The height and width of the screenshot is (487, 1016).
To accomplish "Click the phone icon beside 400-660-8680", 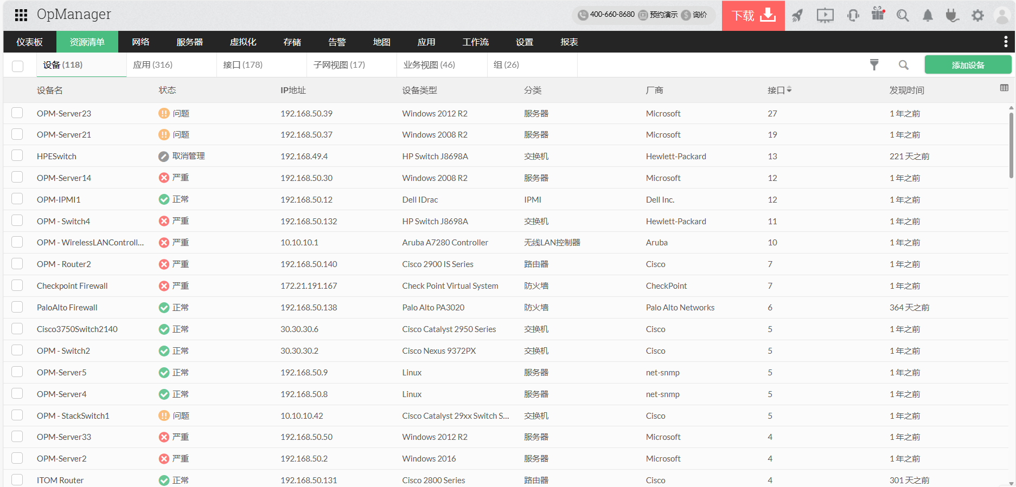I will (x=583, y=15).
